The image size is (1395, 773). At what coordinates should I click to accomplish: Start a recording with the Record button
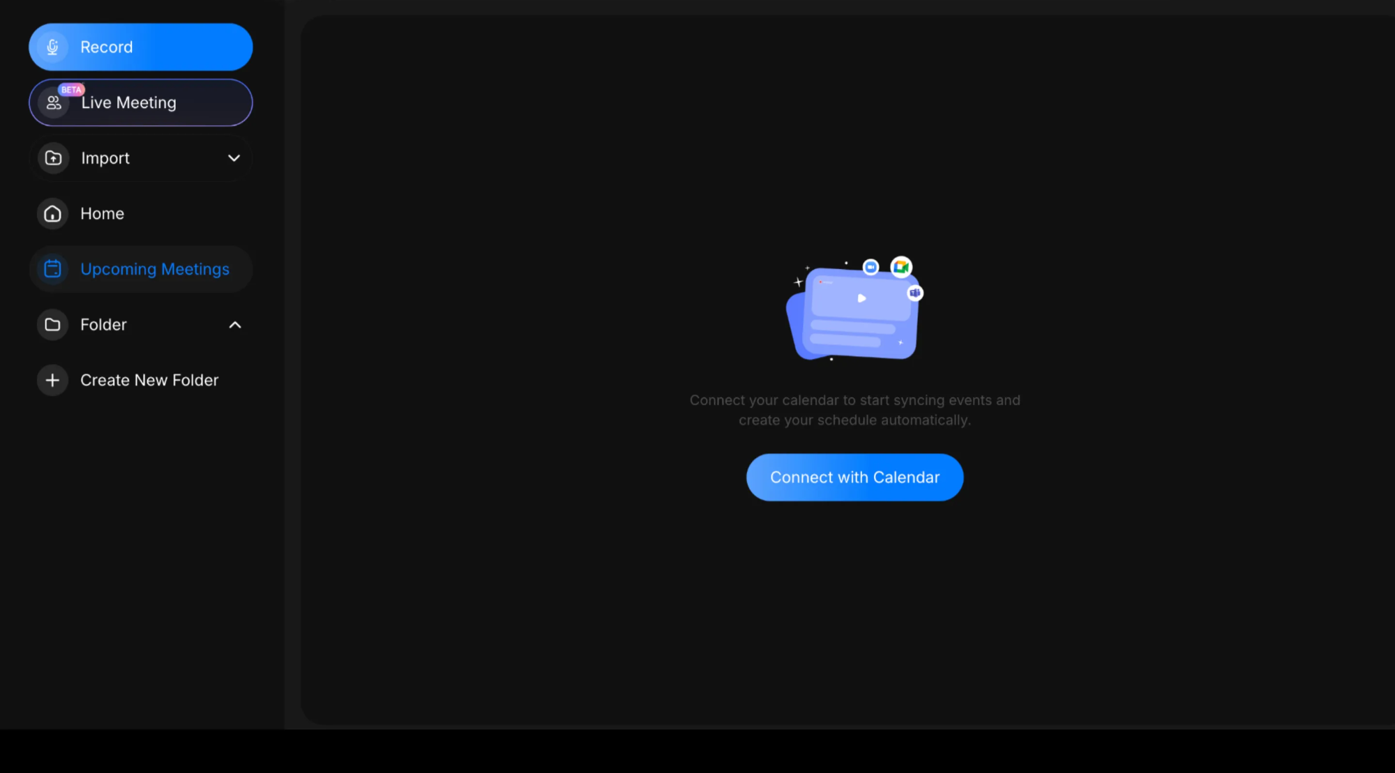107,47
